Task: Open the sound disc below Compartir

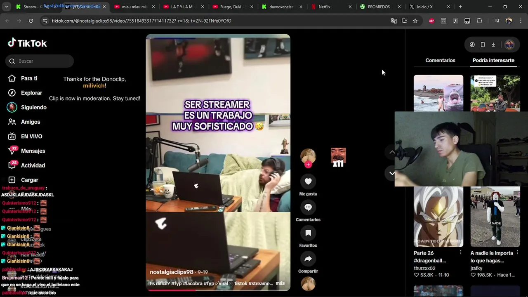Action: (x=308, y=284)
